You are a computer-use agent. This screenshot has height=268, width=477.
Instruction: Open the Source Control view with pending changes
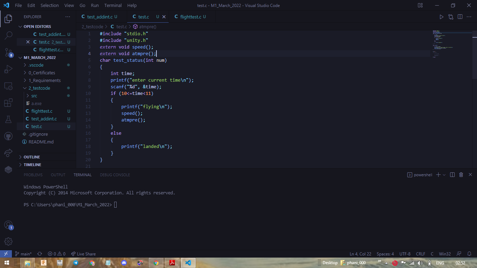click(8, 52)
